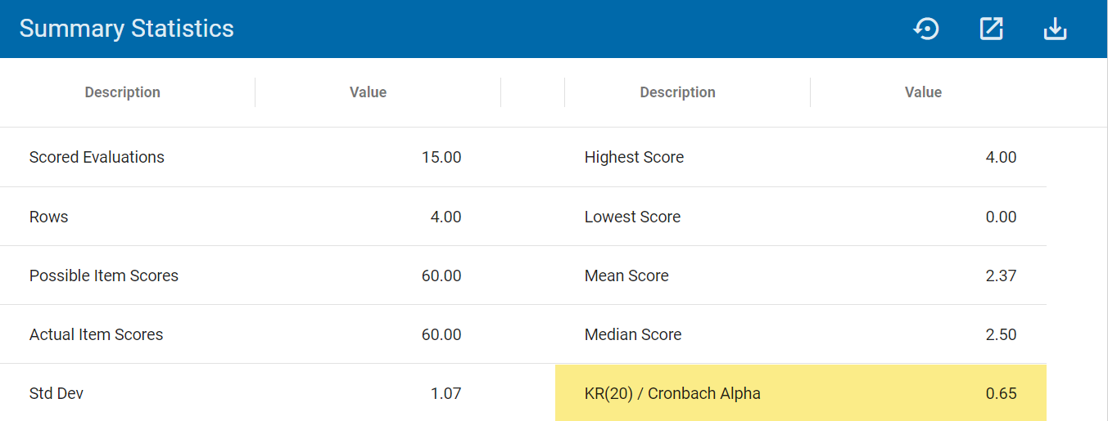Click the highlighted KR(20) / Cronbach Alpha label
This screenshot has width=1108, height=421.
672,393
